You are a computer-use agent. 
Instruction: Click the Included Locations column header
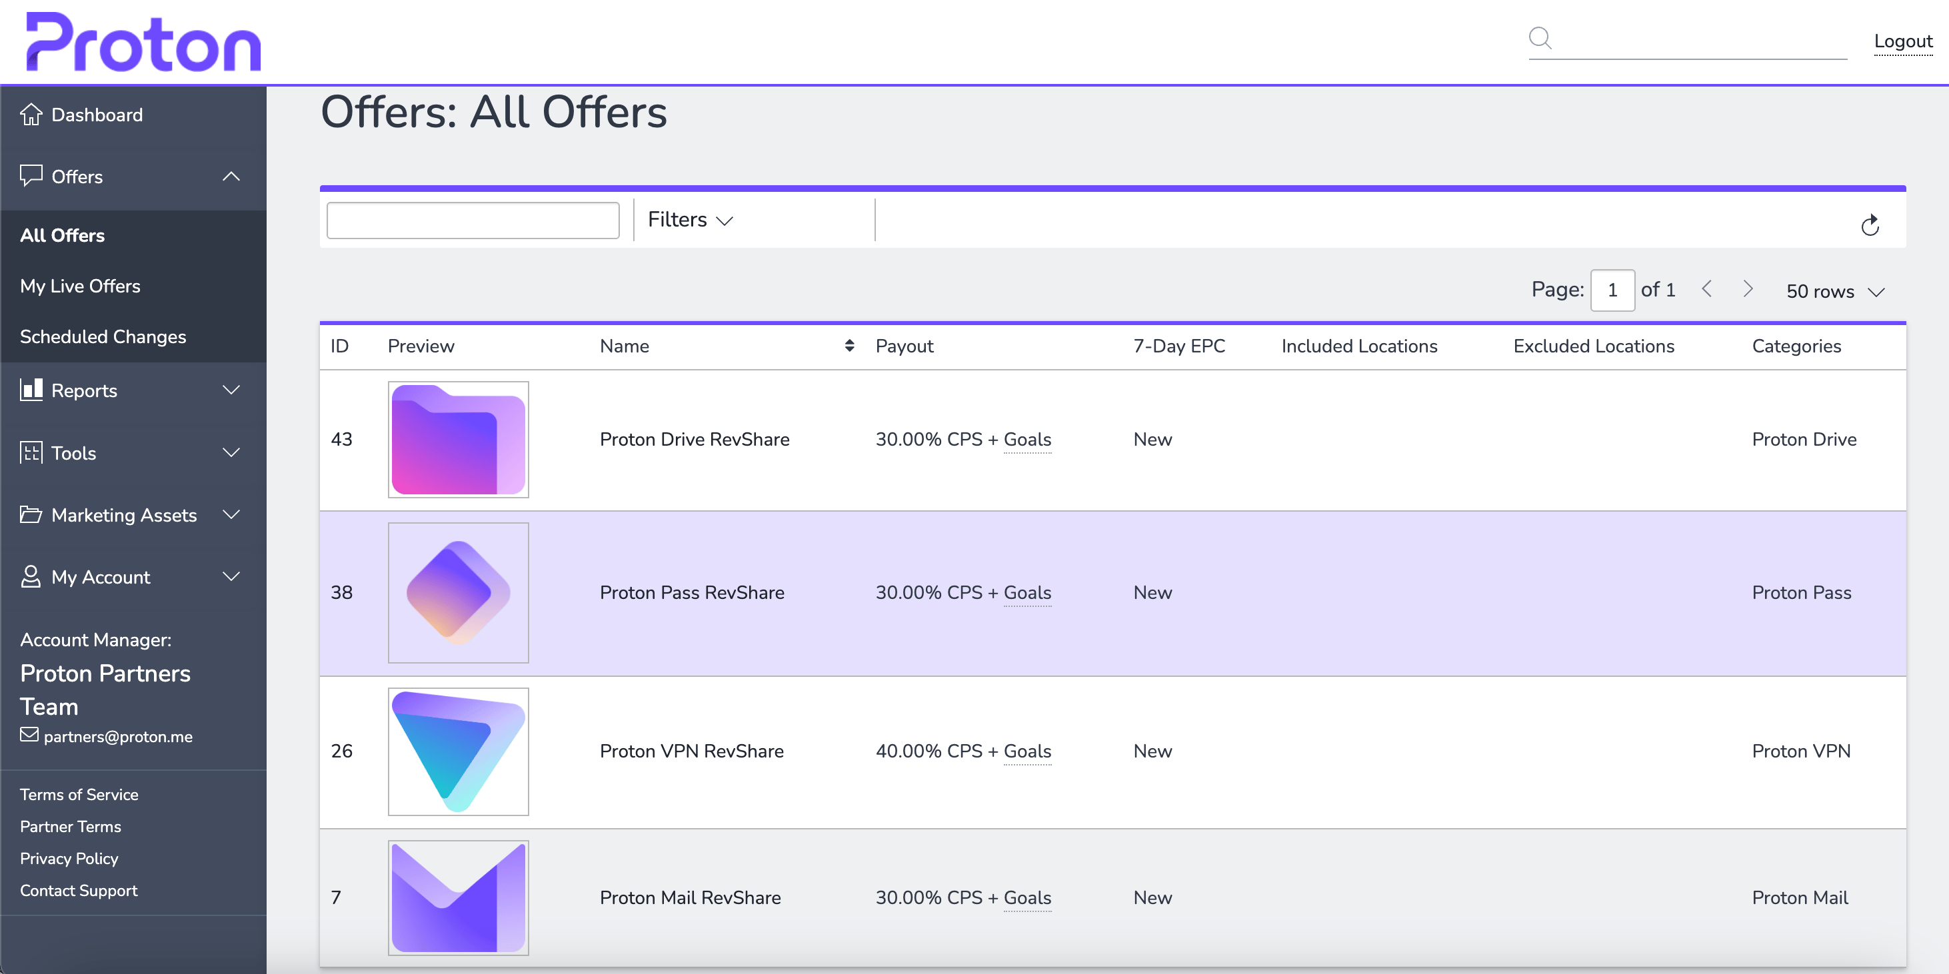tap(1359, 346)
